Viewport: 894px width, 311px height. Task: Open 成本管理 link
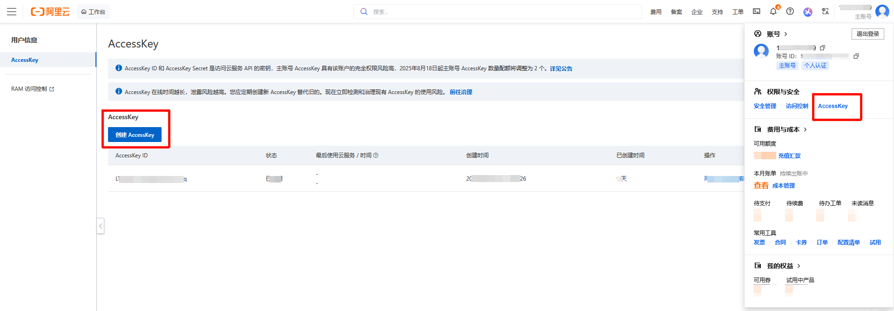[x=784, y=186]
